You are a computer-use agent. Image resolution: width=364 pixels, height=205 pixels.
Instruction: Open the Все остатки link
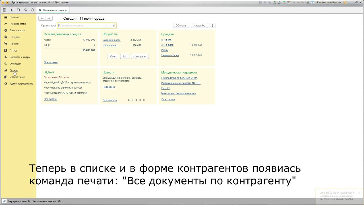click(x=51, y=62)
